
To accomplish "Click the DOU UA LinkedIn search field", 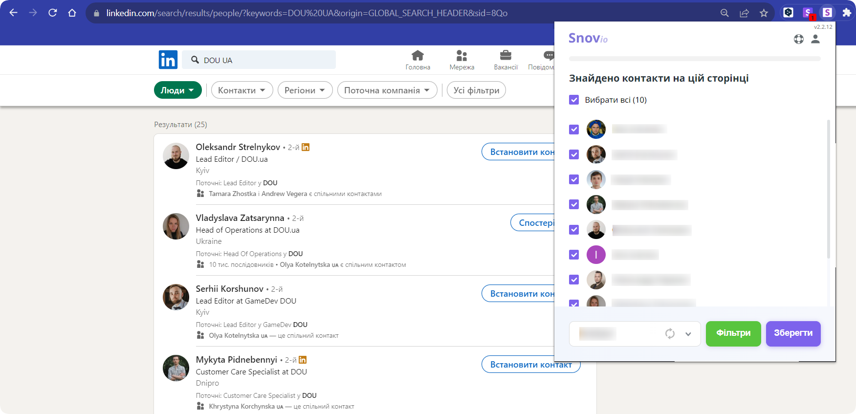I will click(259, 60).
